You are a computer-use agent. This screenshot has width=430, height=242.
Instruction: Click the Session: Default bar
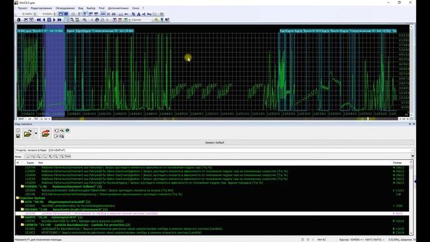point(214,143)
